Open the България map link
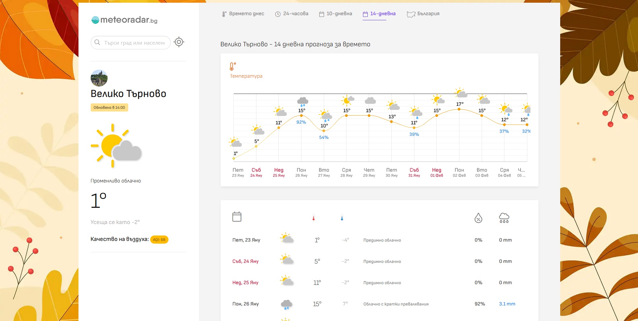 (x=423, y=14)
